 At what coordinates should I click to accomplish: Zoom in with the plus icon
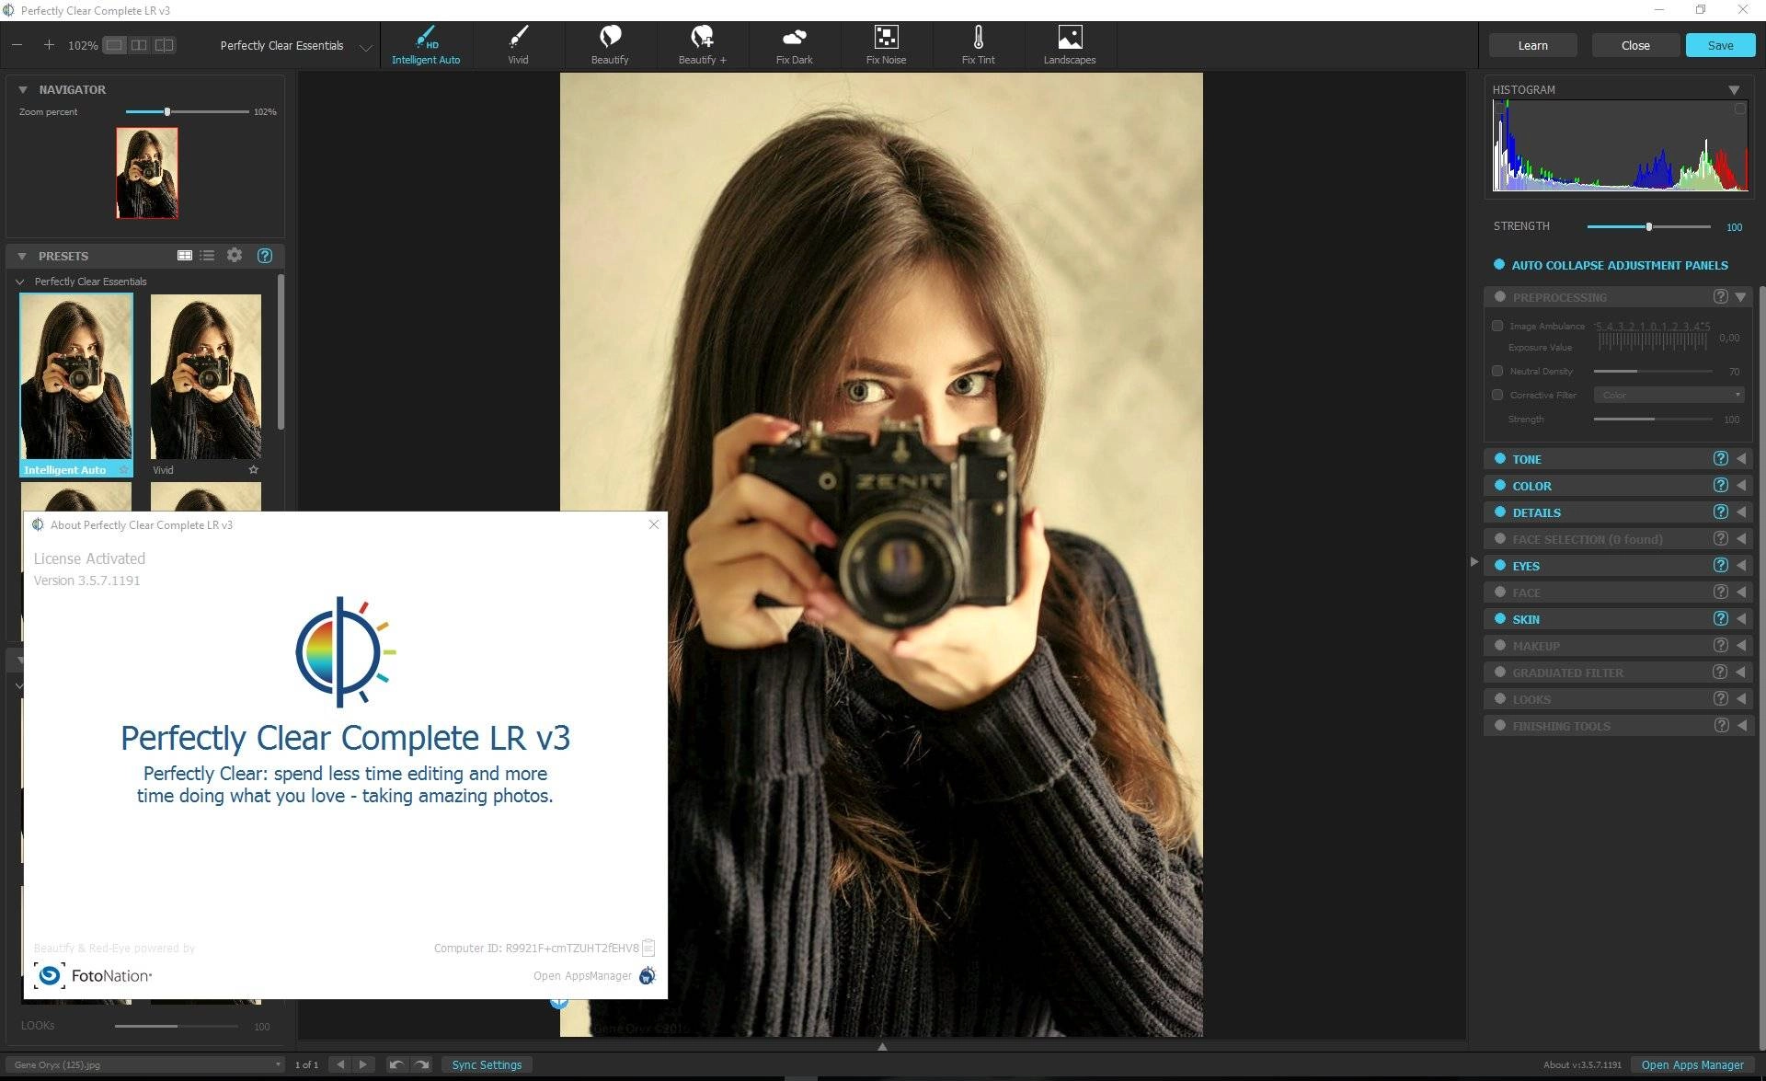(x=49, y=45)
